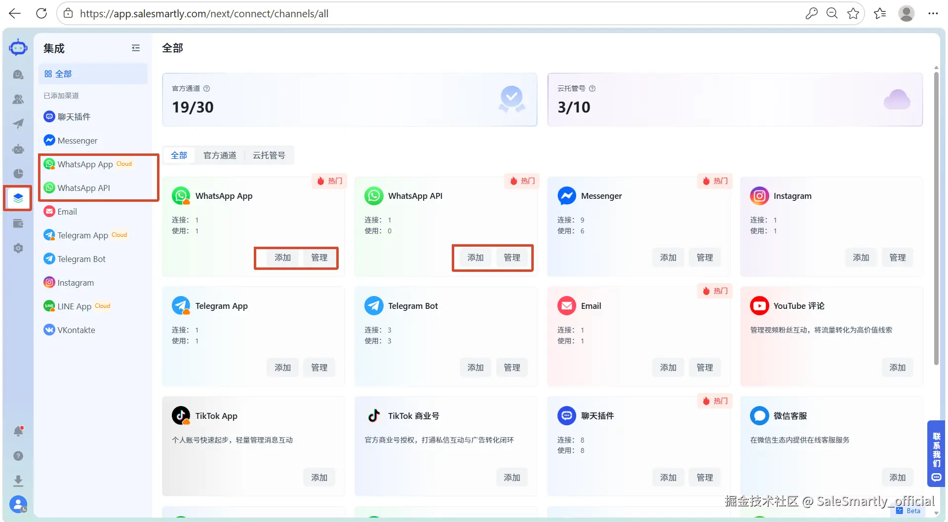The height and width of the screenshot is (522, 948).
Task: Switch to the 云托管号 tab
Action: click(269, 155)
